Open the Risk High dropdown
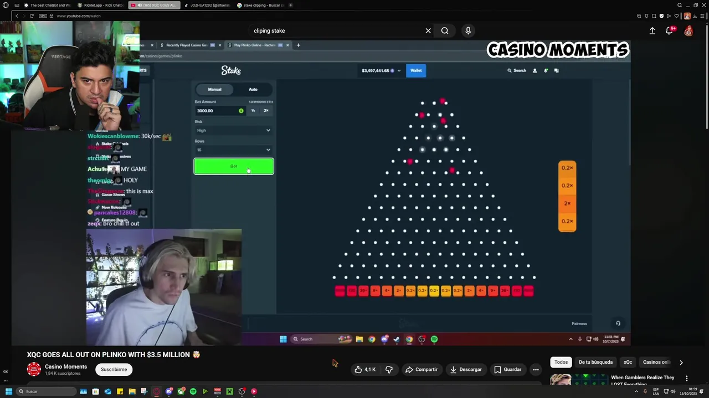This screenshot has height=398, width=709. 234,130
